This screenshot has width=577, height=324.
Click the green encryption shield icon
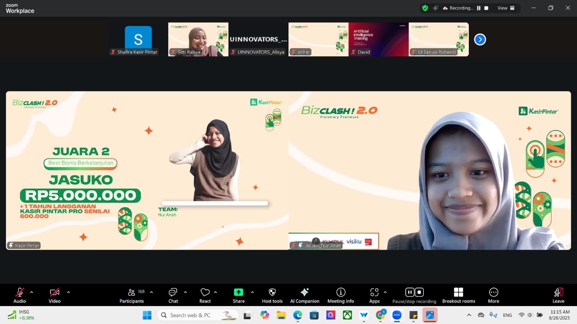[x=425, y=8]
